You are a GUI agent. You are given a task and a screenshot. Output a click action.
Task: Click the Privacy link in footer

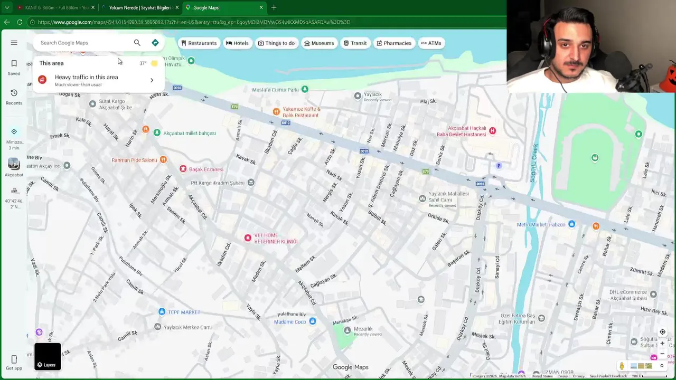click(579, 376)
